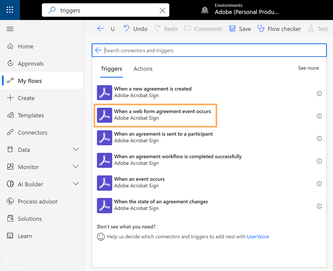This screenshot has width=333, height=271.
Task: Expand the Monitor section chevron
Action: point(76,167)
